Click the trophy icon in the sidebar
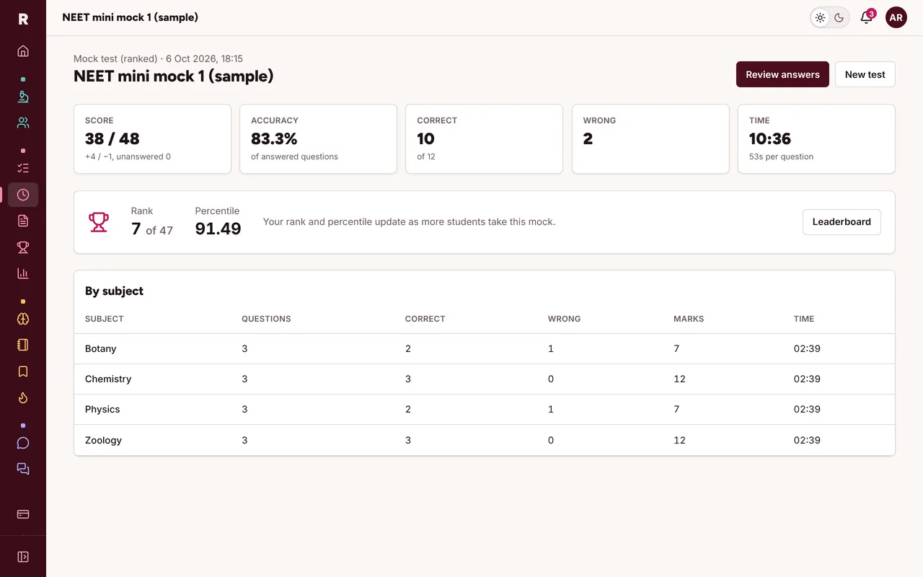923x577 pixels. [23, 247]
